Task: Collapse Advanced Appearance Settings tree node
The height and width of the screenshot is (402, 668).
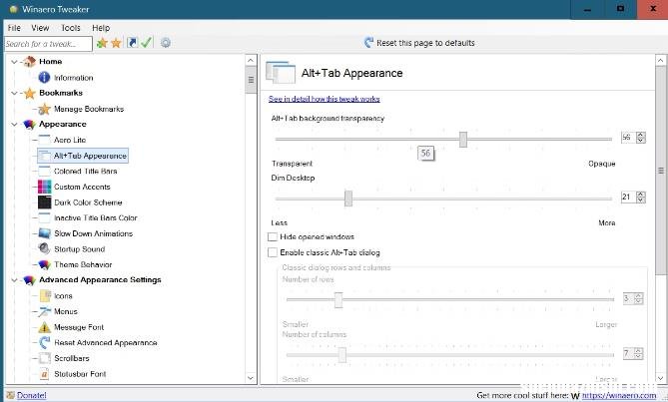Action: point(15,280)
